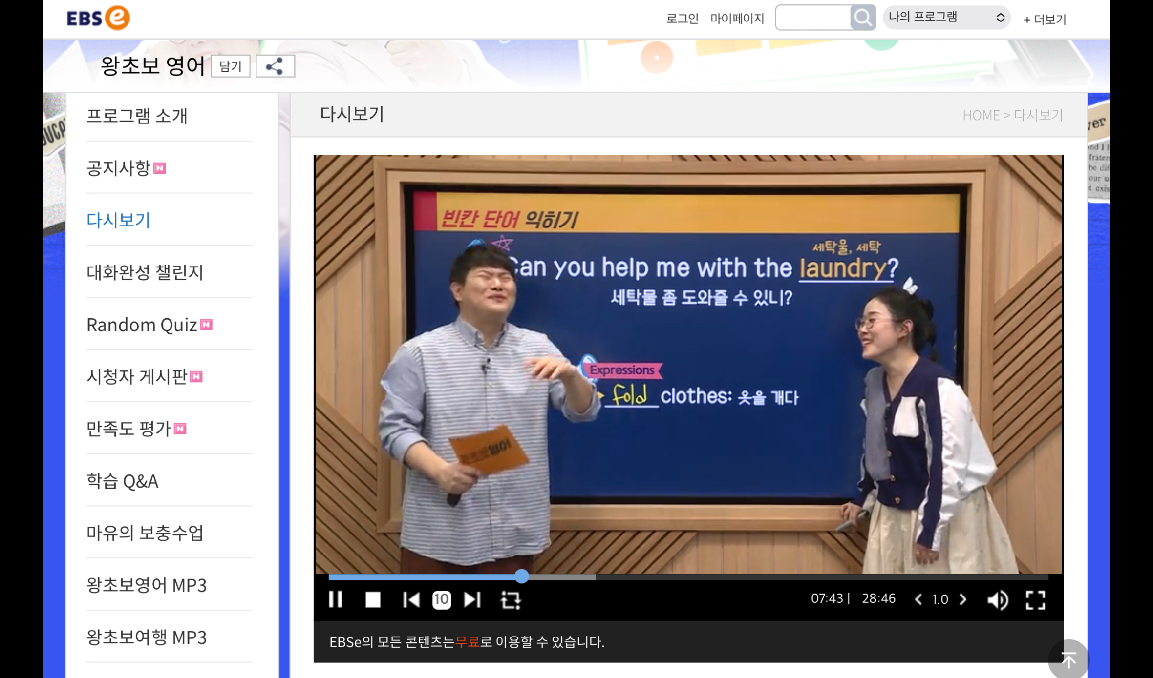Seek the video progress bar handle
This screenshot has height=678, width=1153.
coord(522,576)
